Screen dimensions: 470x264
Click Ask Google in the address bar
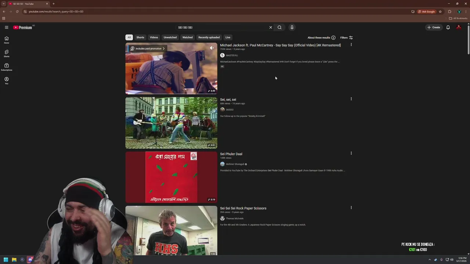click(427, 11)
